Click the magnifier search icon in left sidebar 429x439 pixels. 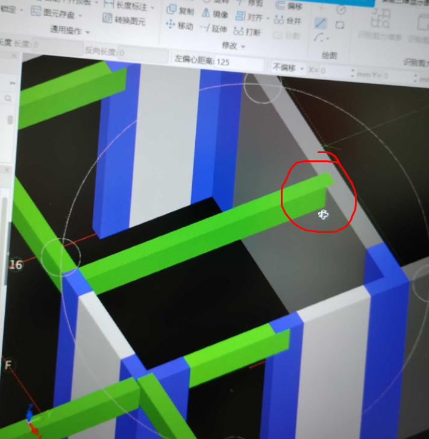(x=8, y=98)
